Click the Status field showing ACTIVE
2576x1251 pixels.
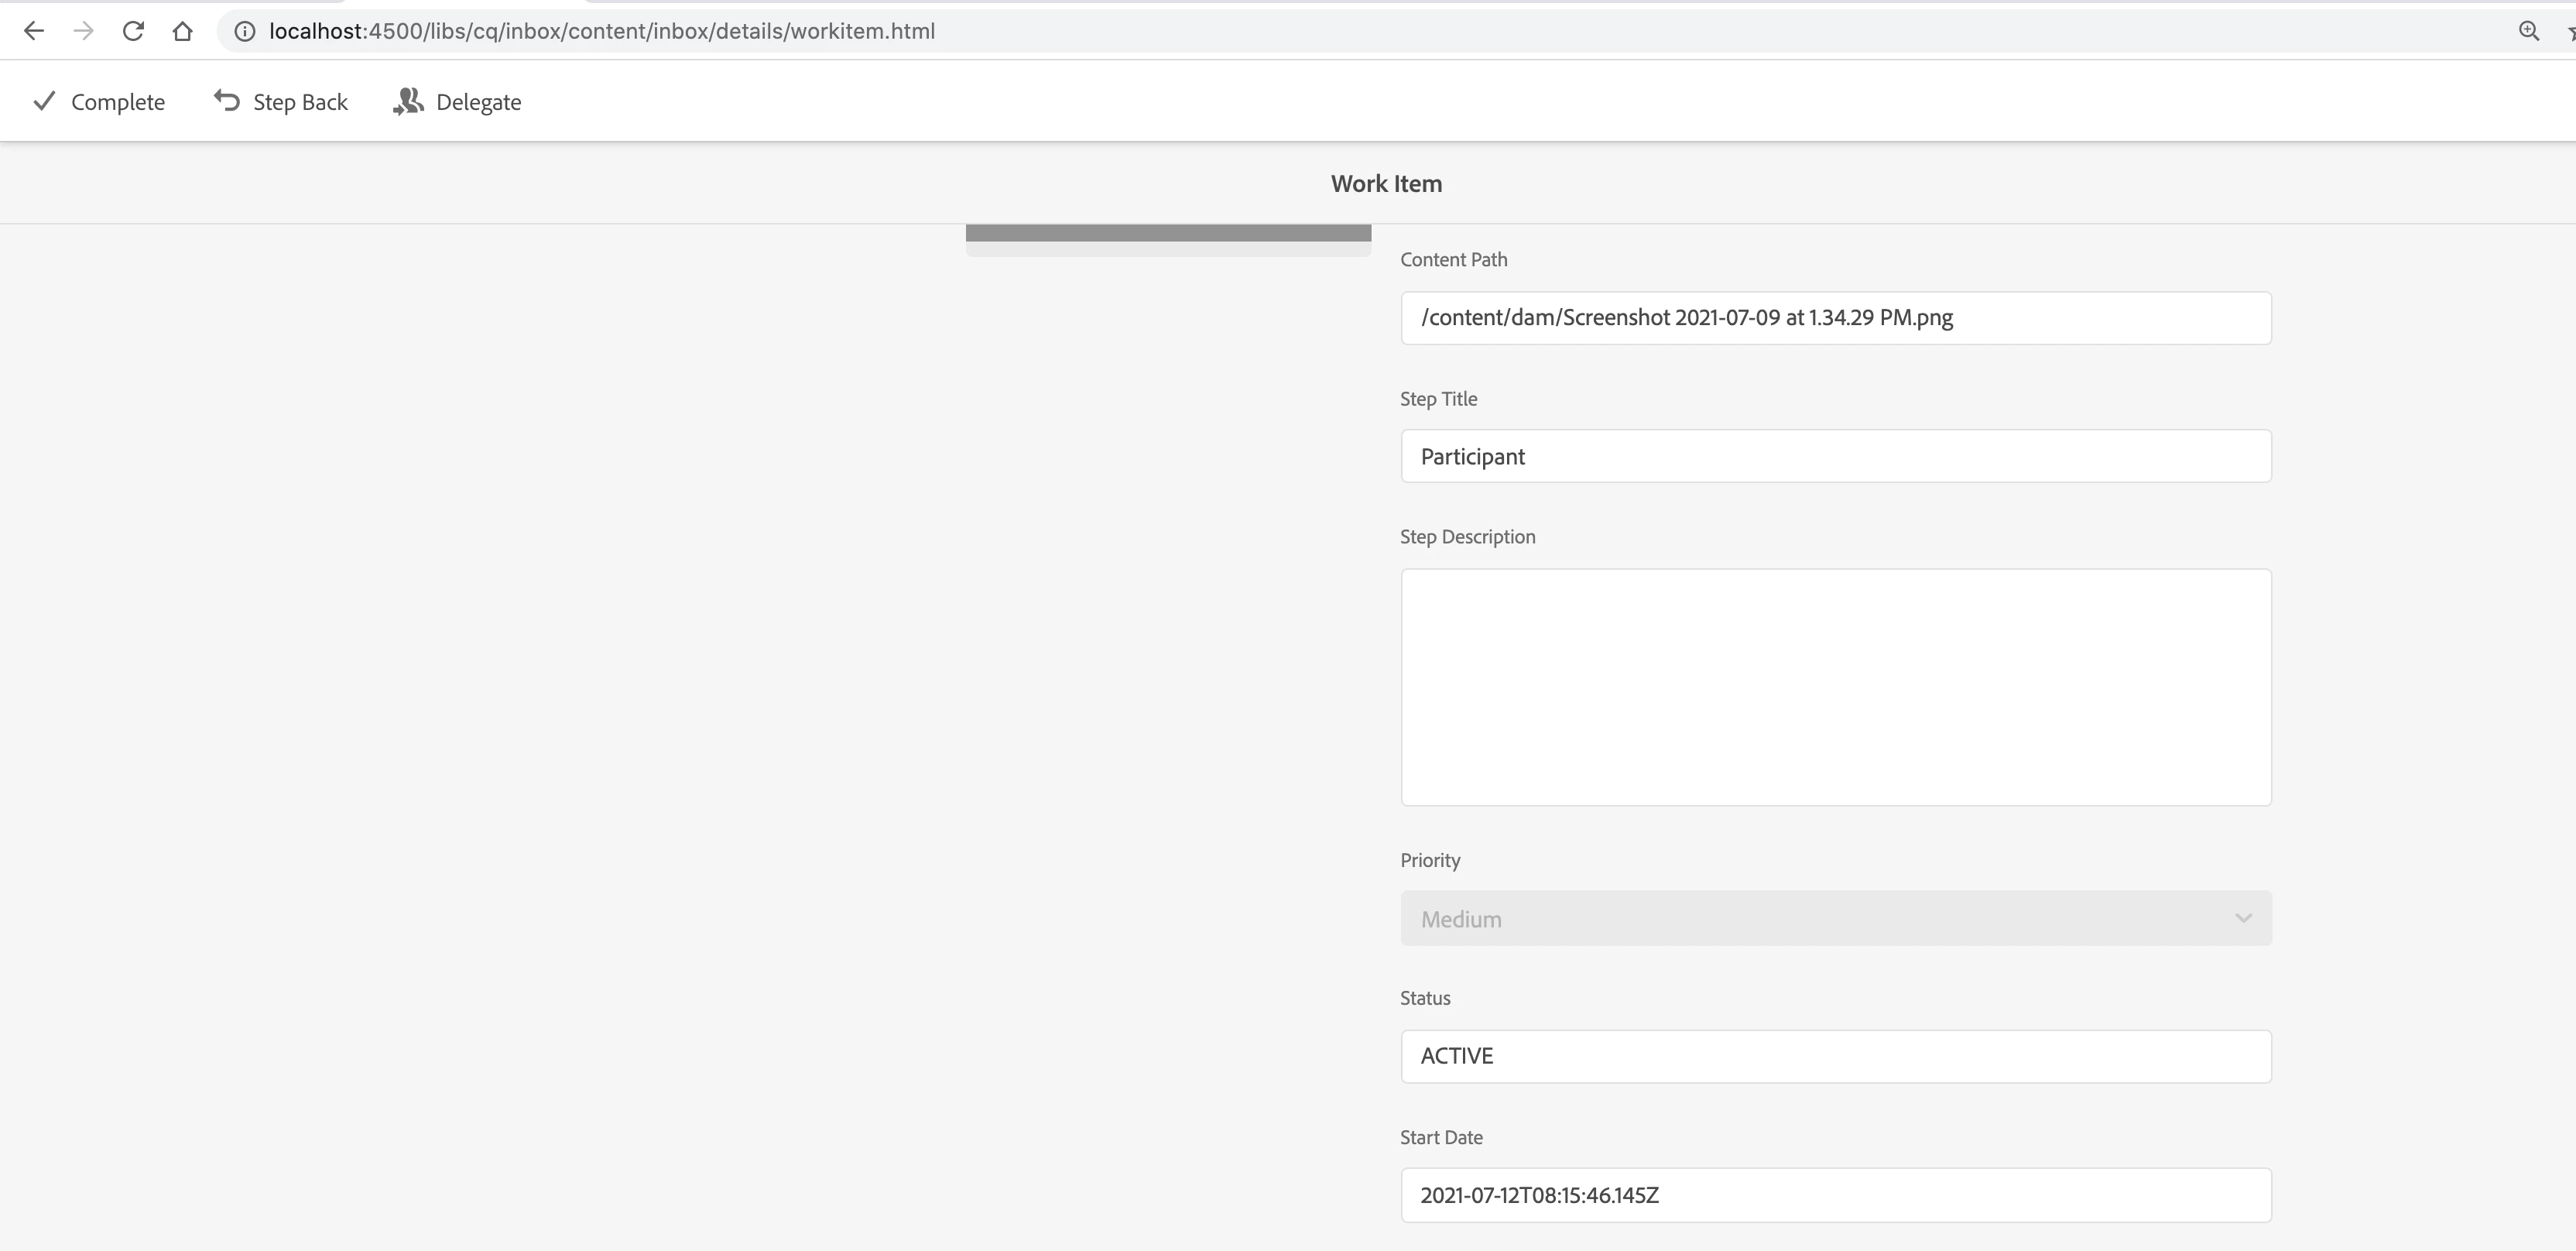1835,1056
